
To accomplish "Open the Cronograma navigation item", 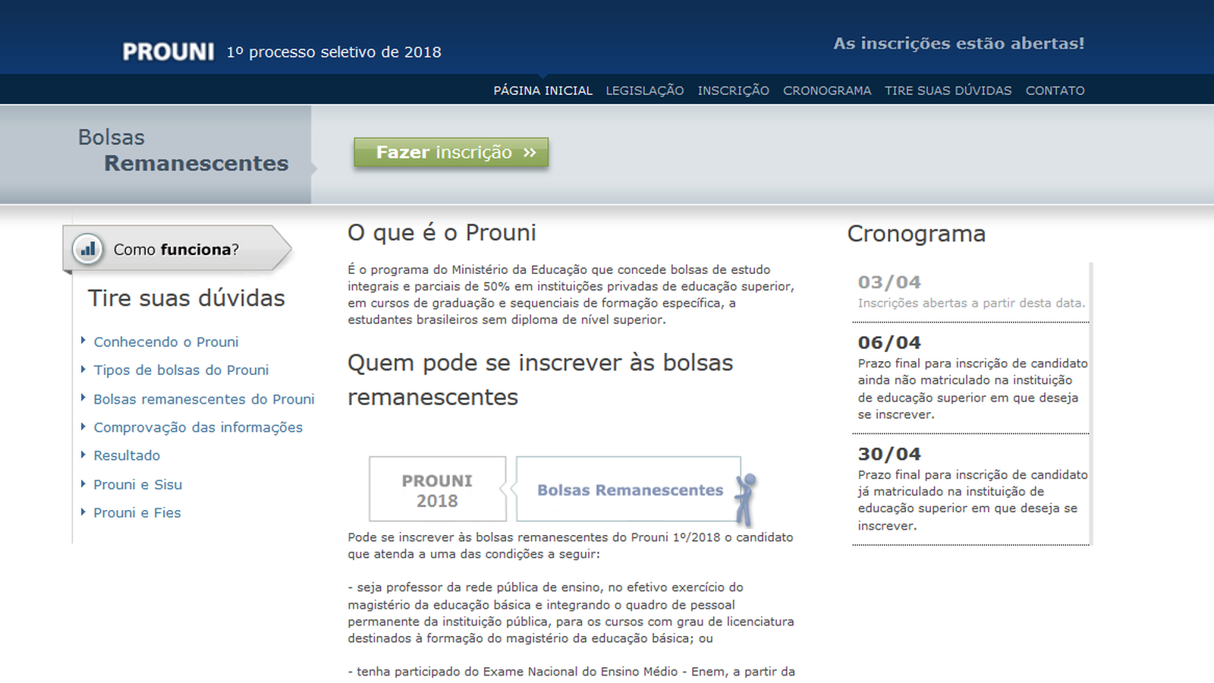I will click(826, 90).
